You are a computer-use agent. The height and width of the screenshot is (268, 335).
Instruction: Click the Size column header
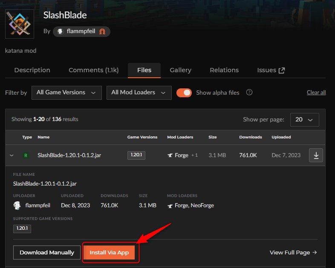coord(213,137)
